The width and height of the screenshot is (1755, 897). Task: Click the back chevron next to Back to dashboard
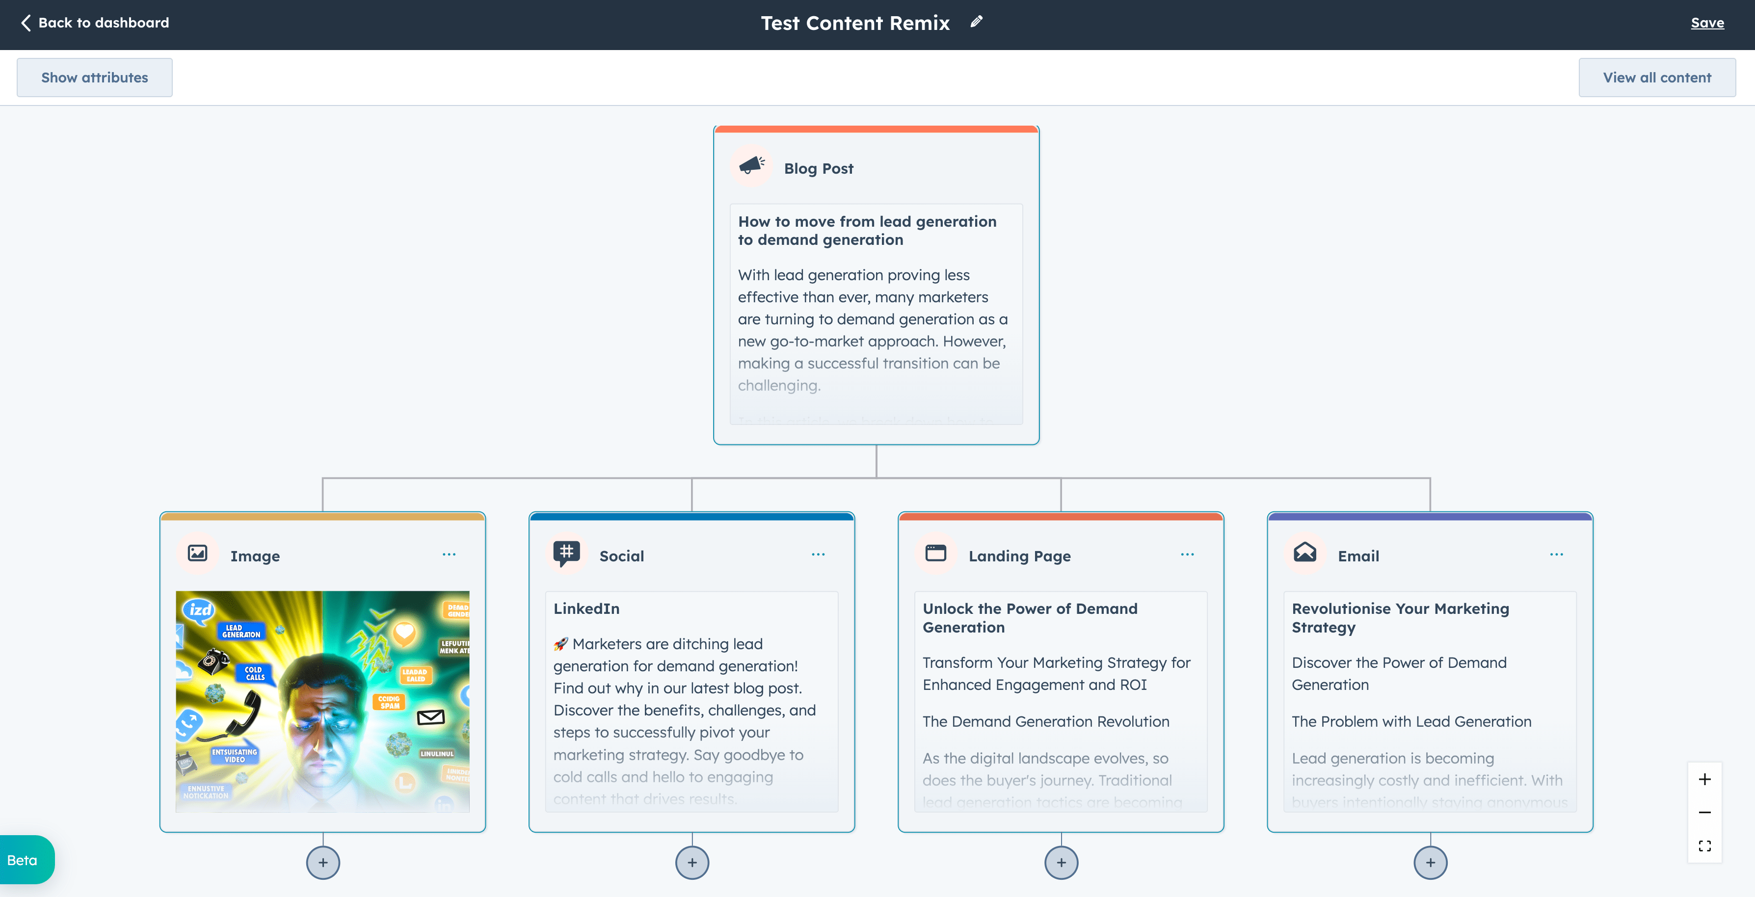click(26, 23)
